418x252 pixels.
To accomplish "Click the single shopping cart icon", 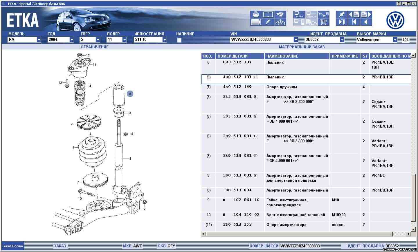I will 323,22.
